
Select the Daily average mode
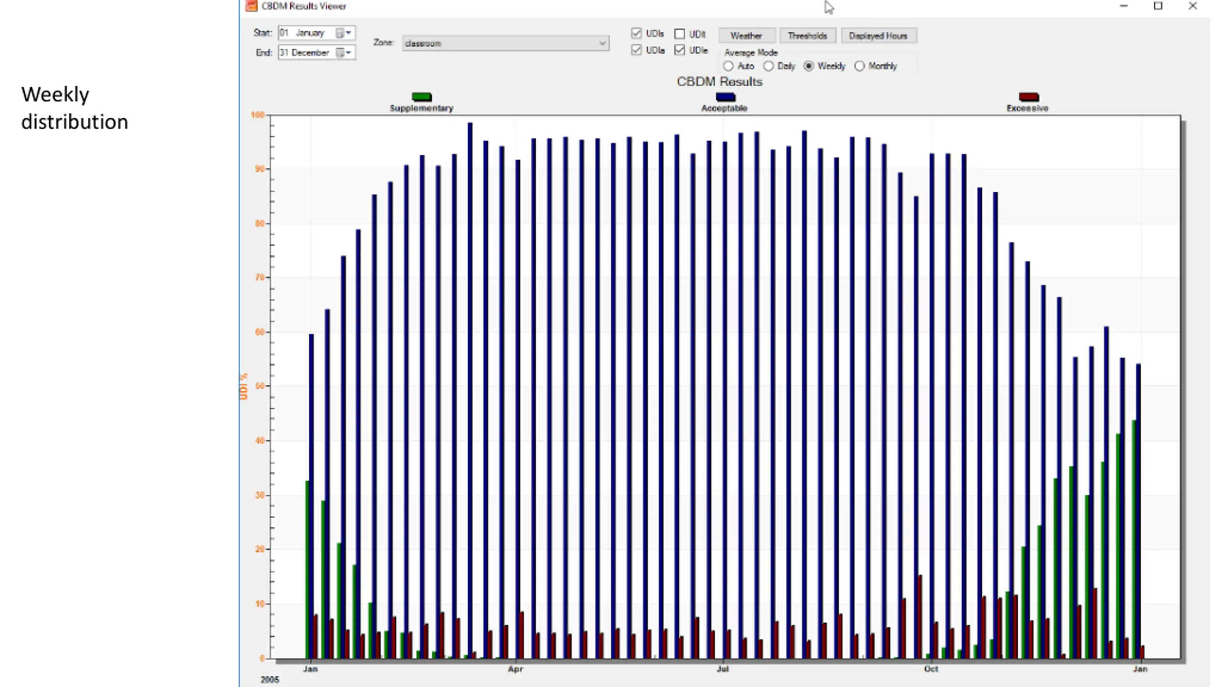(x=769, y=66)
